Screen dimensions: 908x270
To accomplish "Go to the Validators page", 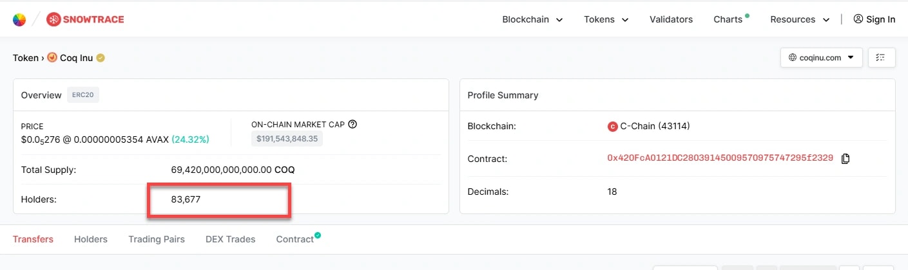I will tap(671, 19).
